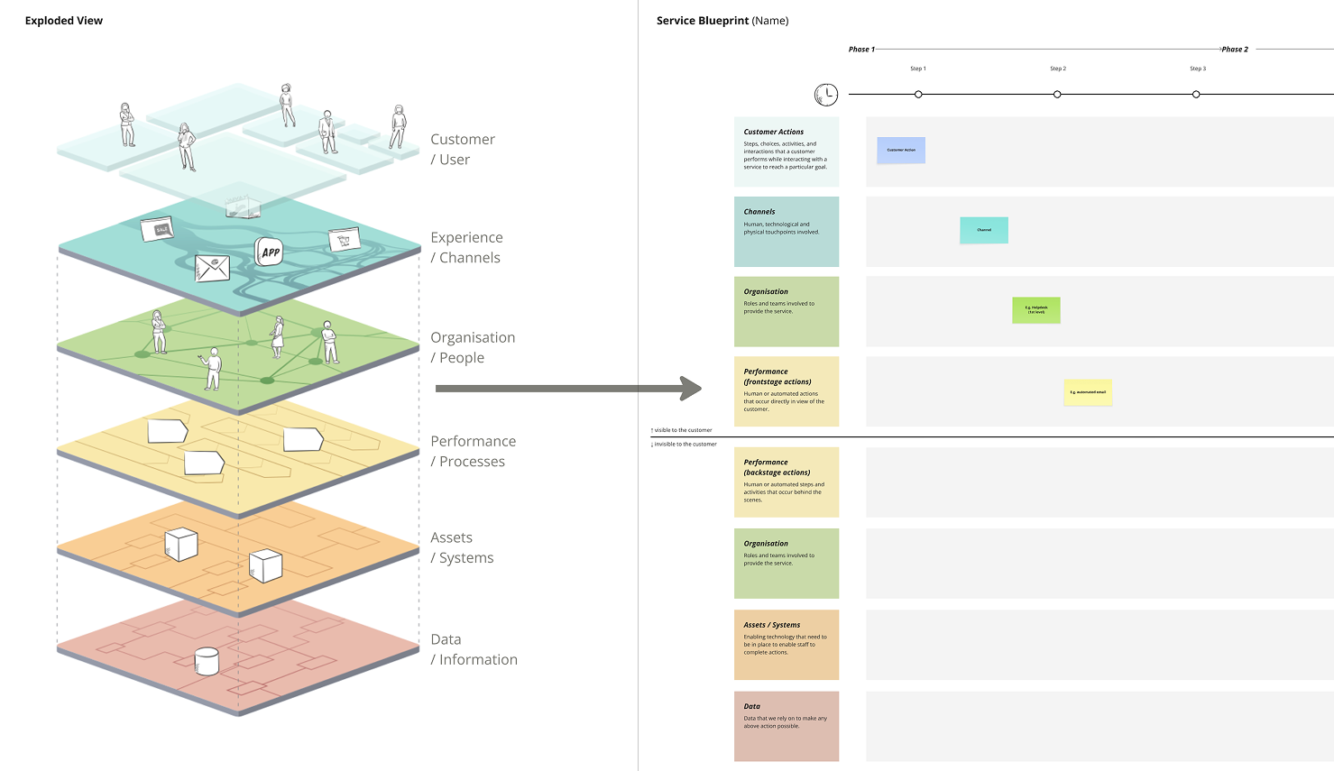Select the Data description card
Viewport: 1334px width, 771px height.
click(x=787, y=727)
